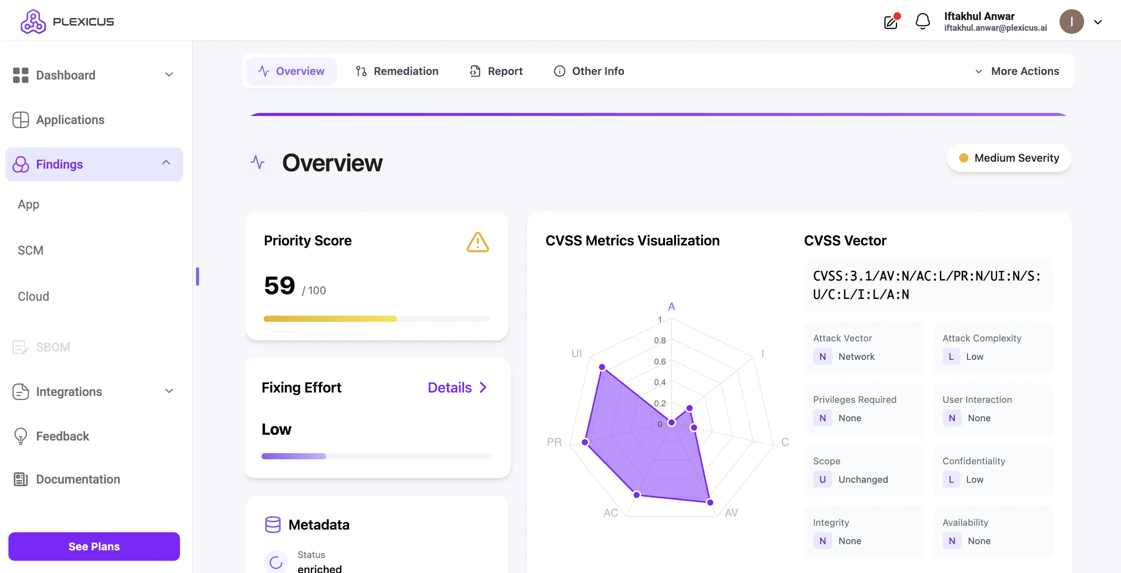Viewport: 1121px width, 573px height.
Task: Open the Report tab
Action: click(x=496, y=71)
